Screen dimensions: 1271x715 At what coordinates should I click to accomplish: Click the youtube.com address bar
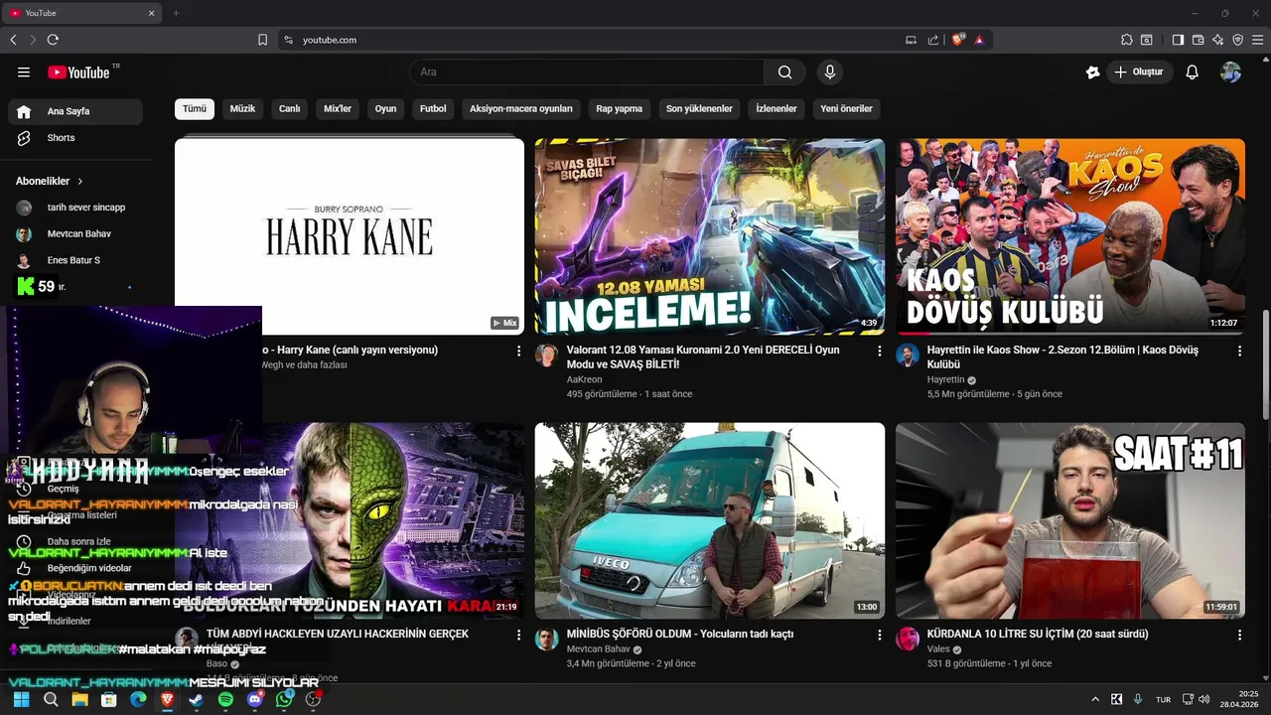596,40
